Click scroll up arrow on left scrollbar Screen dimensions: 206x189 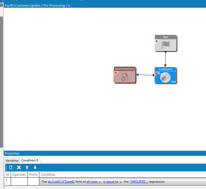point(2,5)
